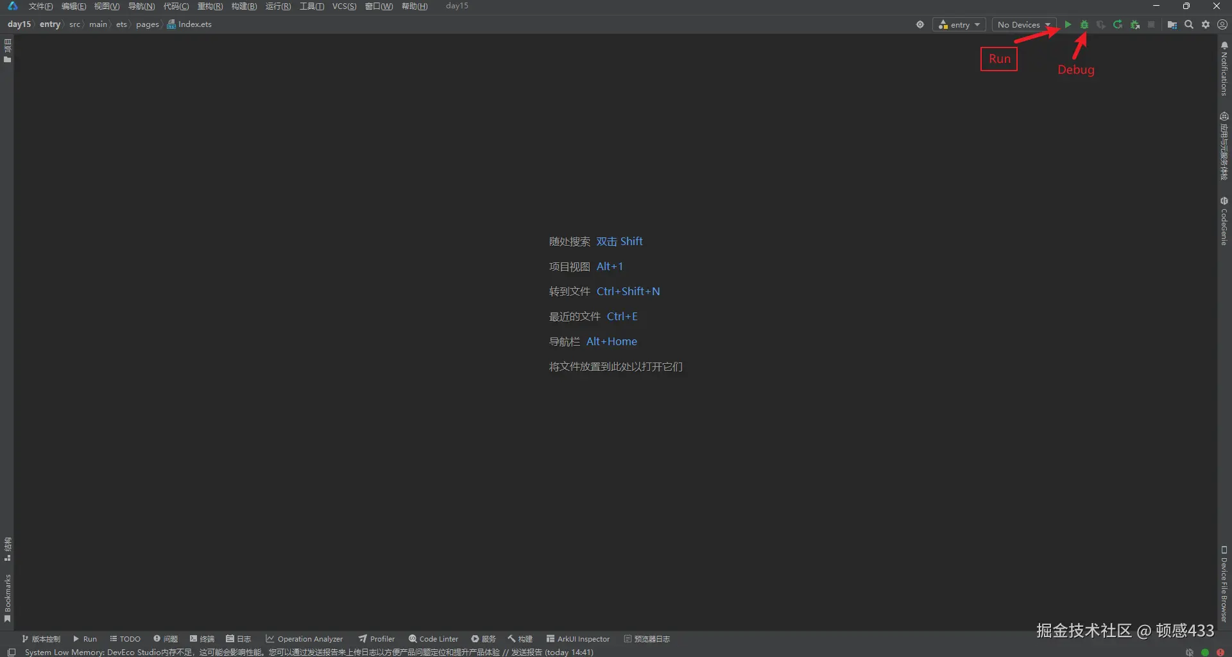This screenshot has width=1232, height=657.
Task: Click the run with coverage icon
Action: (x=1101, y=24)
